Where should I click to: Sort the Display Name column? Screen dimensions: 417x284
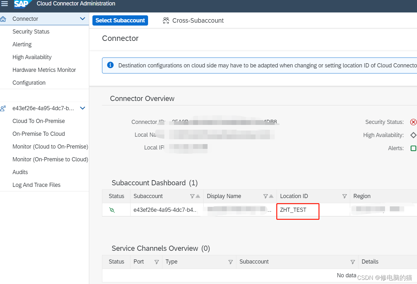[271, 196]
